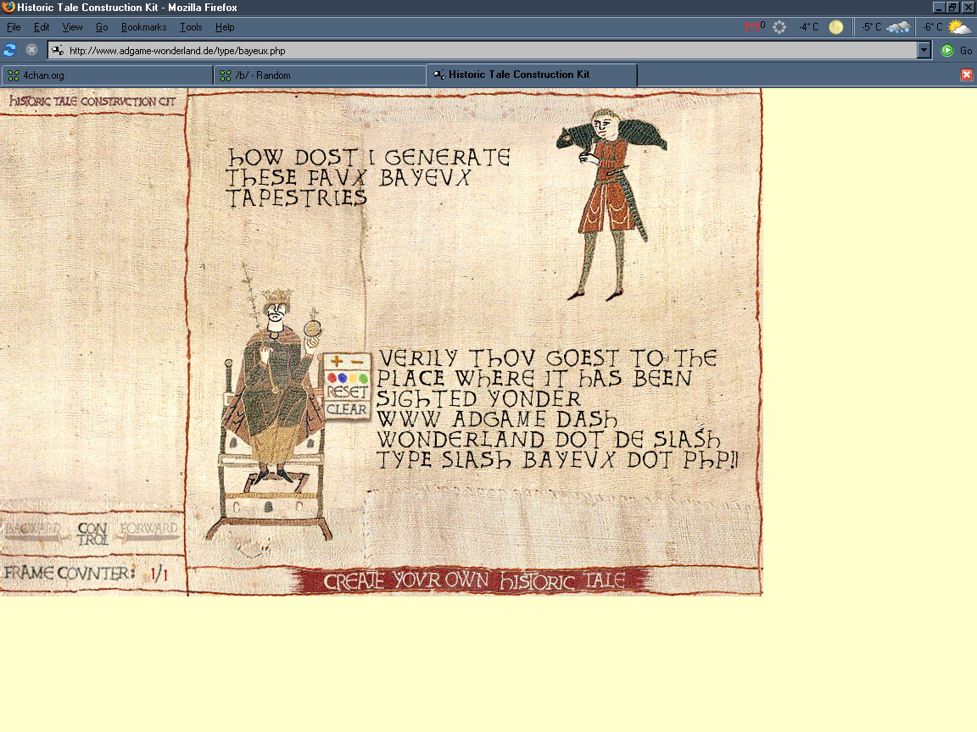
Task: Click the 'Verily thov goest' text block
Action: coord(556,409)
